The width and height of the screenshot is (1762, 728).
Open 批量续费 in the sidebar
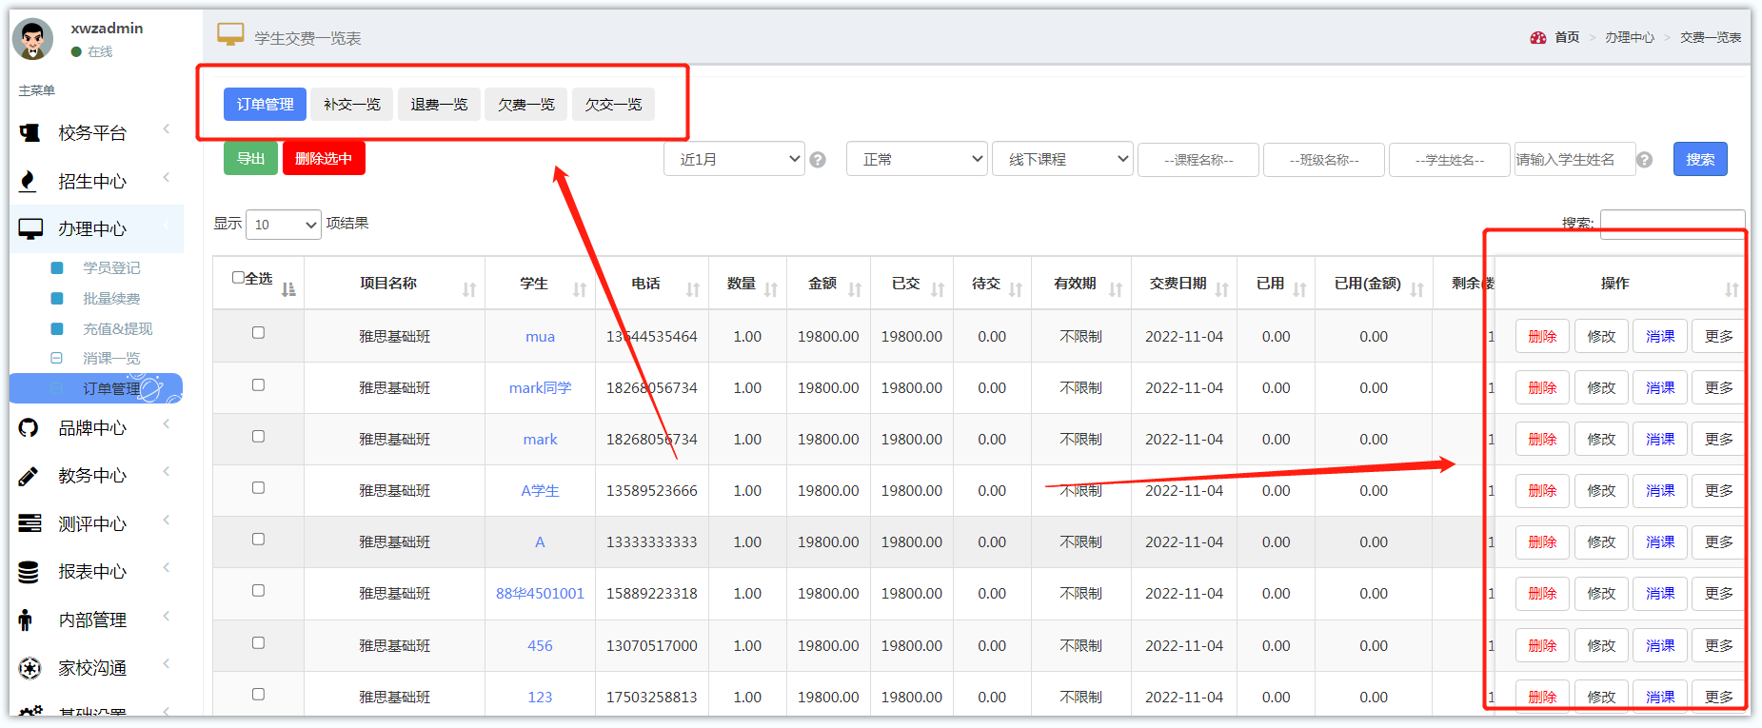(111, 299)
